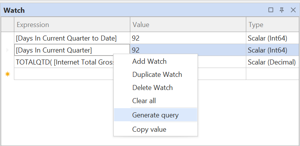Pin the Watch panel
This screenshot has height=146, width=300.
pos(281,10)
